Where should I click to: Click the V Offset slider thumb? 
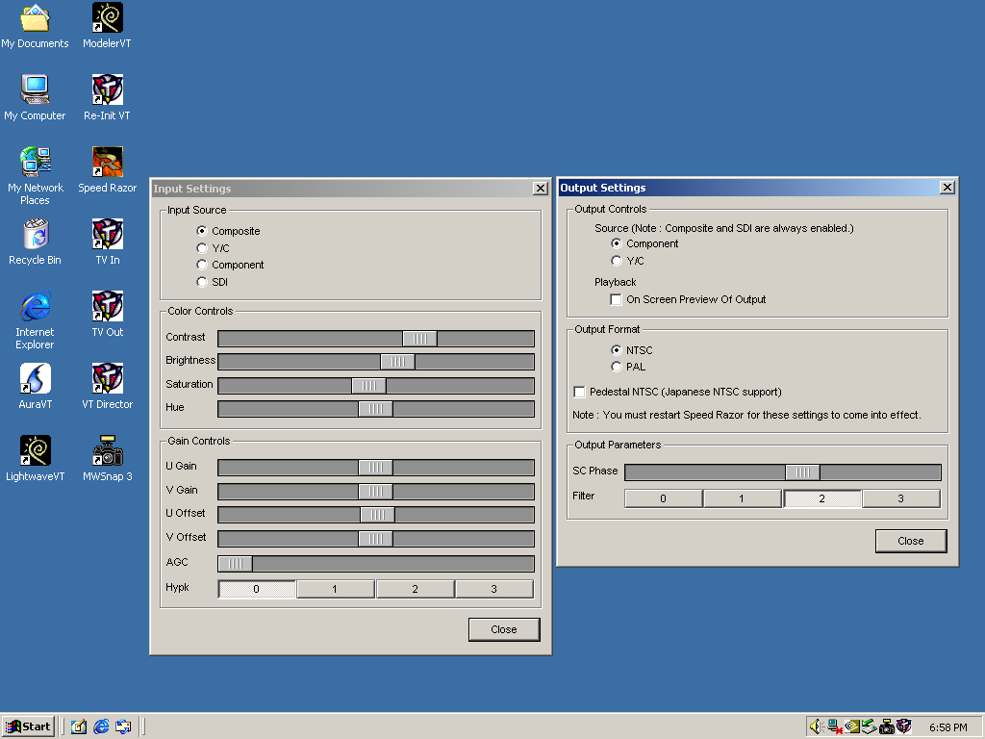point(376,539)
